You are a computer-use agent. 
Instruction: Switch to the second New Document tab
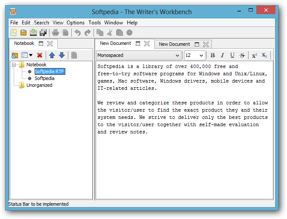tap(174, 44)
